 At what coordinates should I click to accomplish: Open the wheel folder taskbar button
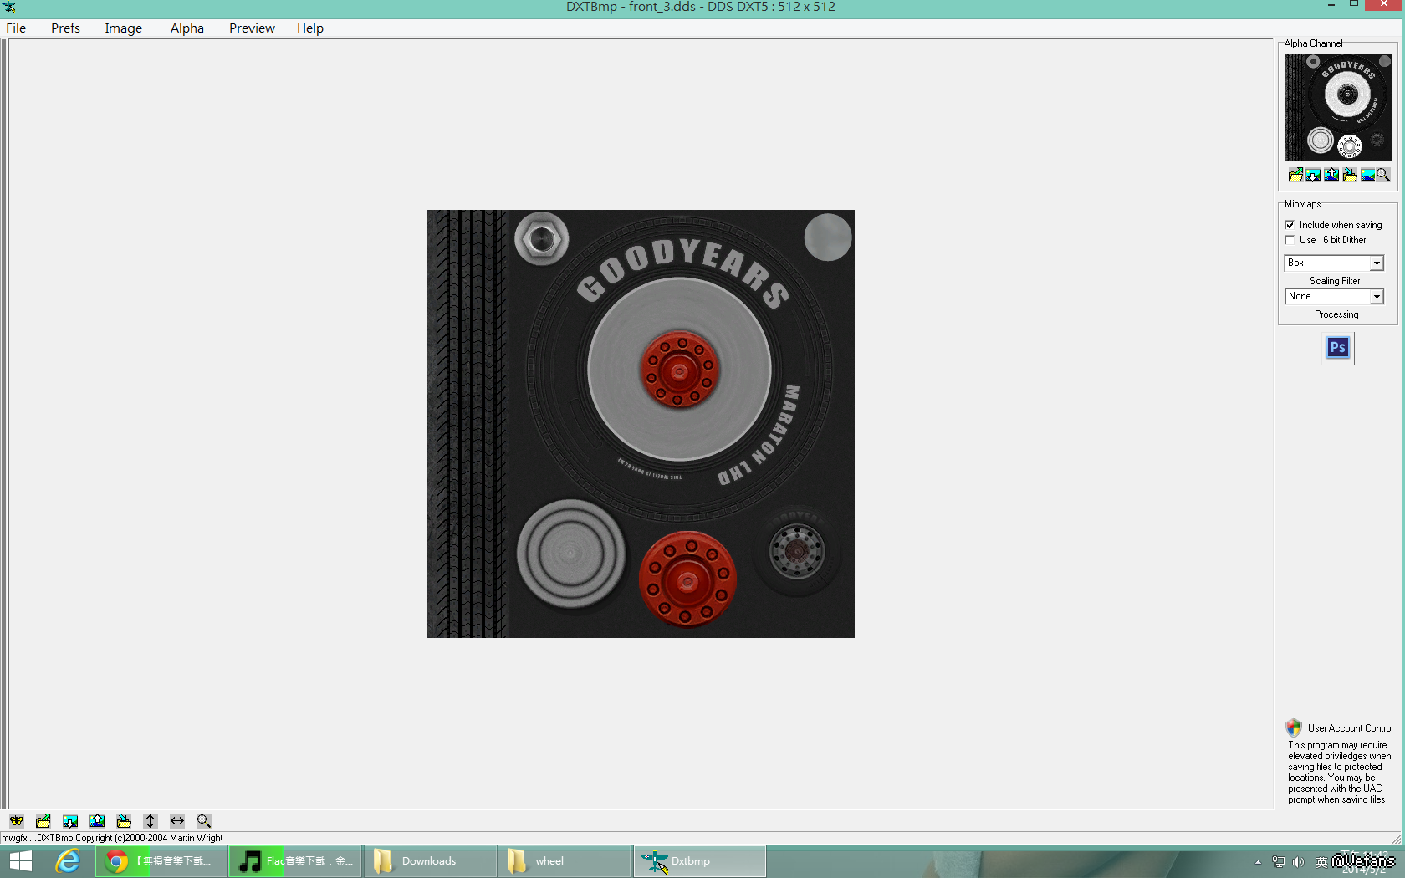tap(565, 861)
